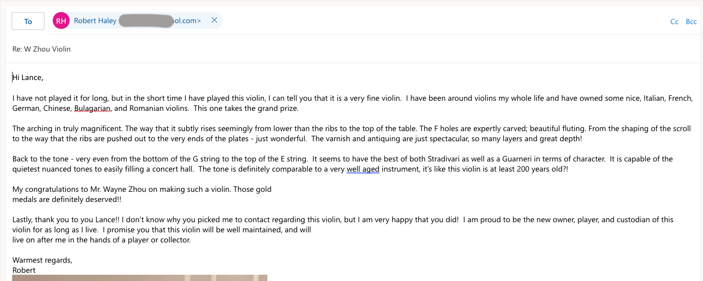Click empty To field area beside recipient

(435, 21)
